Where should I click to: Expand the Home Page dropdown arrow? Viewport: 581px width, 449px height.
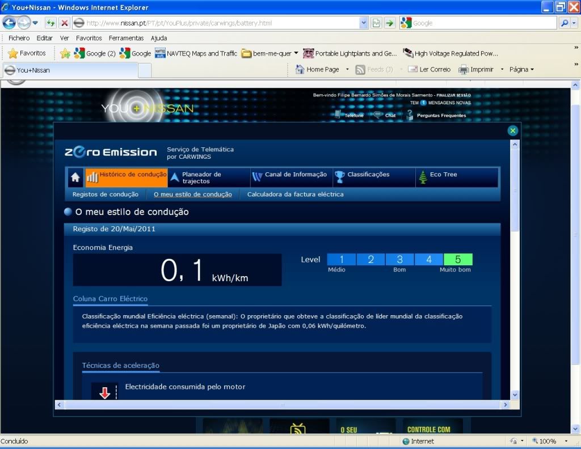coord(347,69)
